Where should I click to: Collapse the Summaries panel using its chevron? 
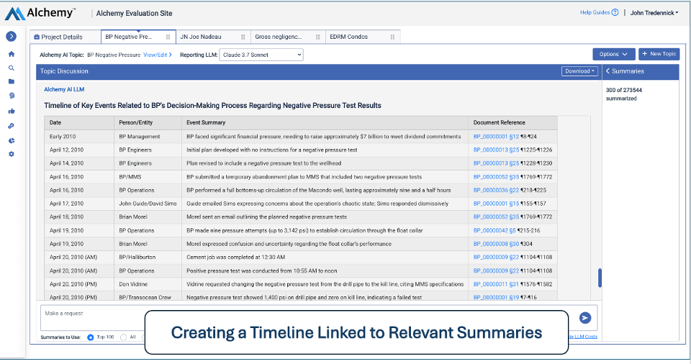click(608, 71)
